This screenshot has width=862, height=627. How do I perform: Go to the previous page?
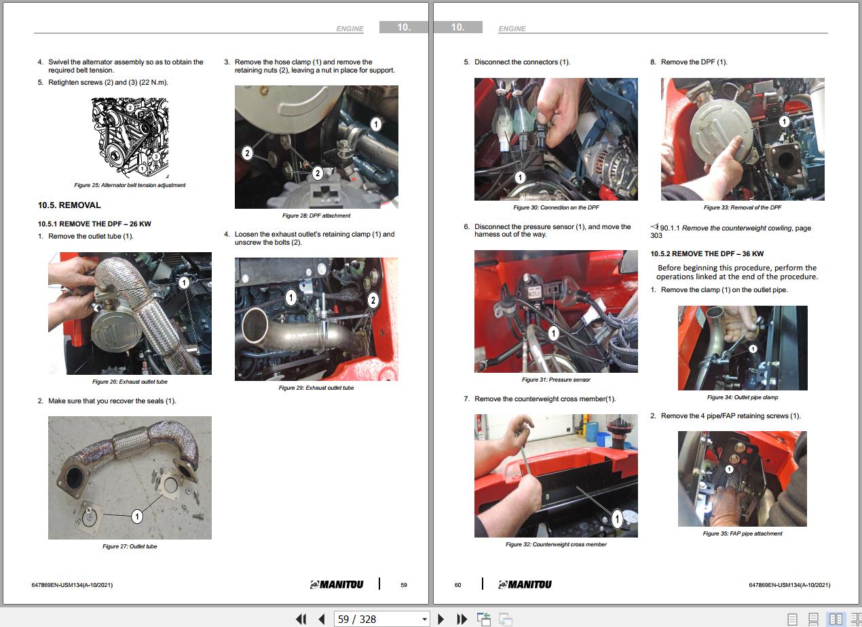pos(322,619)
